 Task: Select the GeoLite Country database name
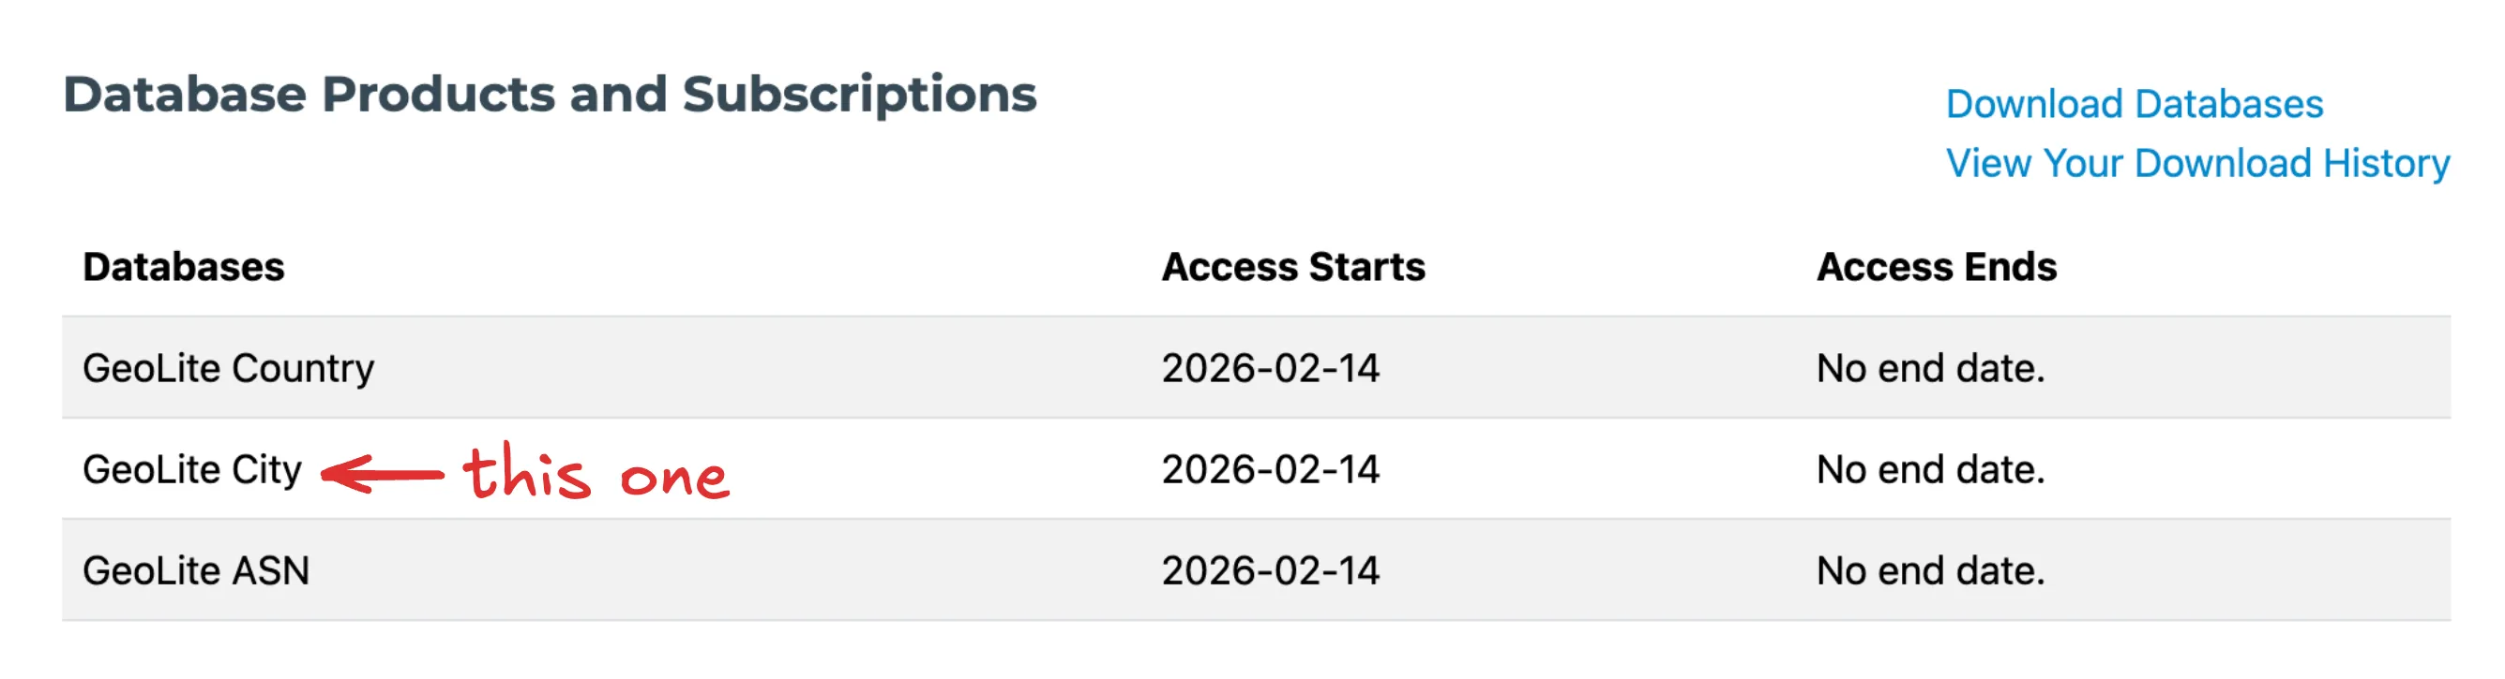click(x=229, y=368)
